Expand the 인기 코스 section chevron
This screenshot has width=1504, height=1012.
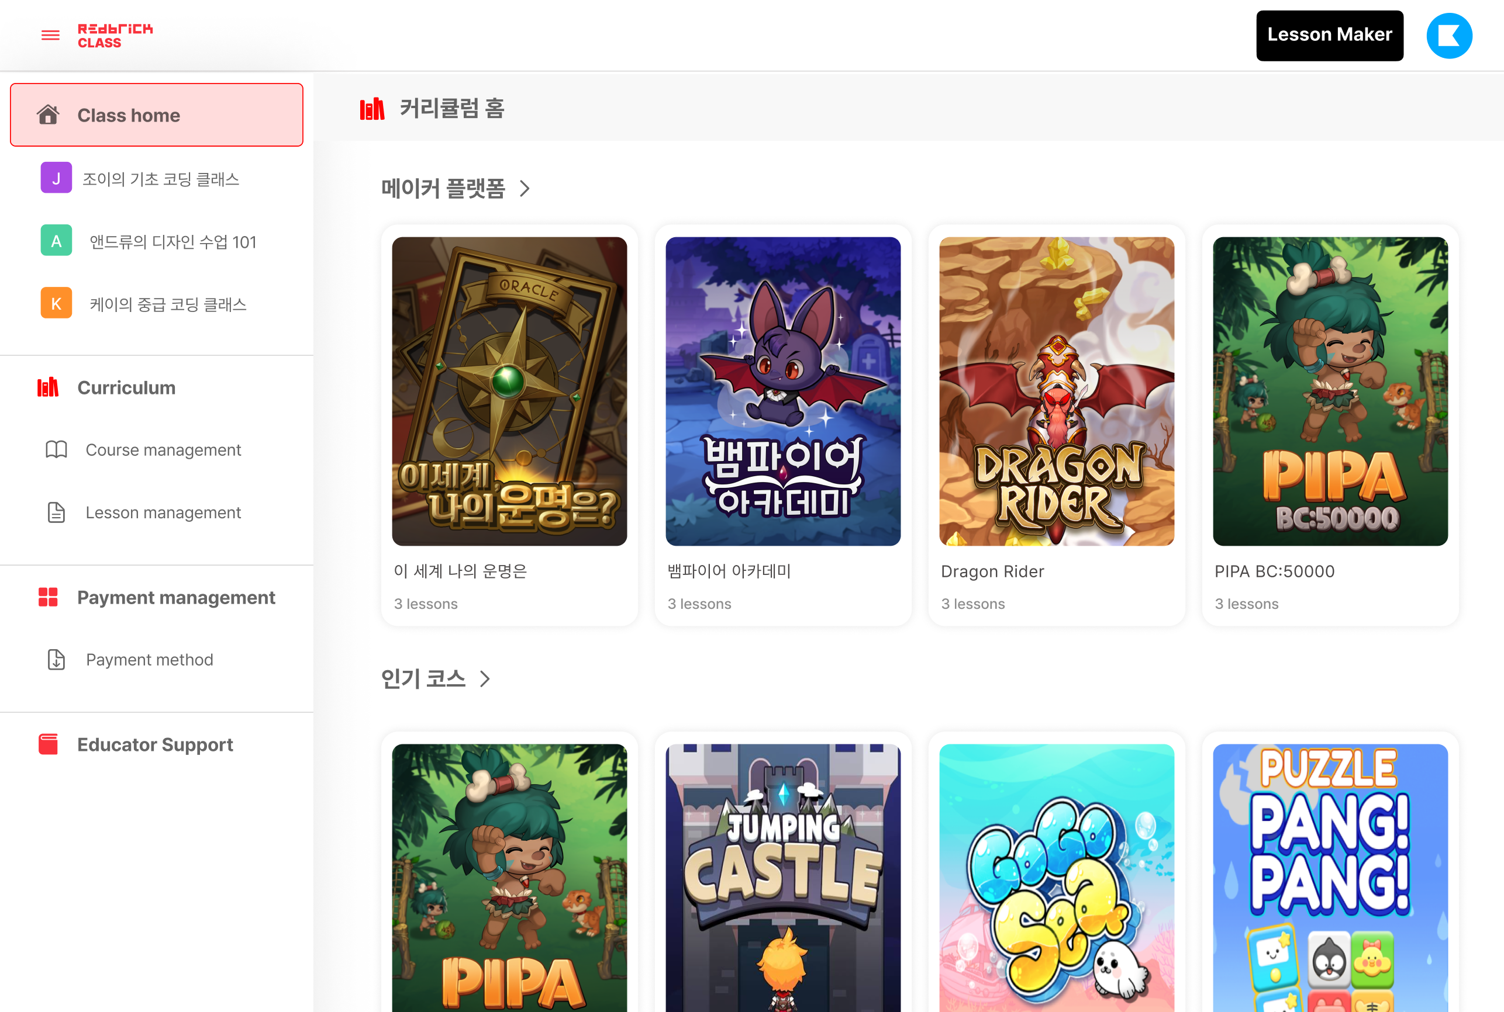485,679
